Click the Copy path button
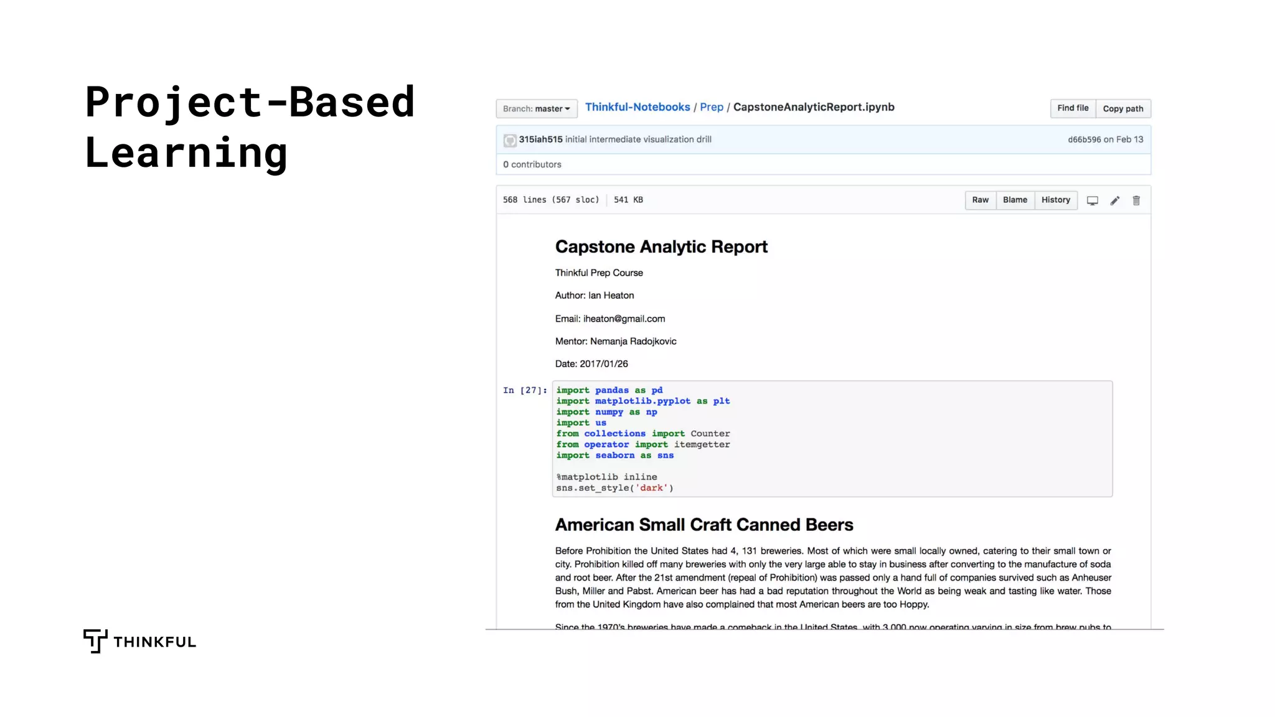Screen dimensions: 1275x717 (1122, 109)
